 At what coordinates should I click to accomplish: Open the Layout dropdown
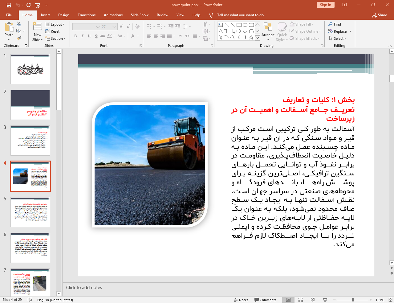(x=55, y=24)
